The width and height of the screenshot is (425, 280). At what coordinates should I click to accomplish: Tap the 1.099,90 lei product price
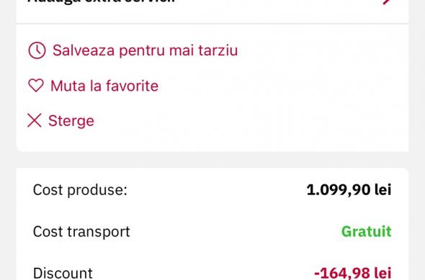coord(349,189)
